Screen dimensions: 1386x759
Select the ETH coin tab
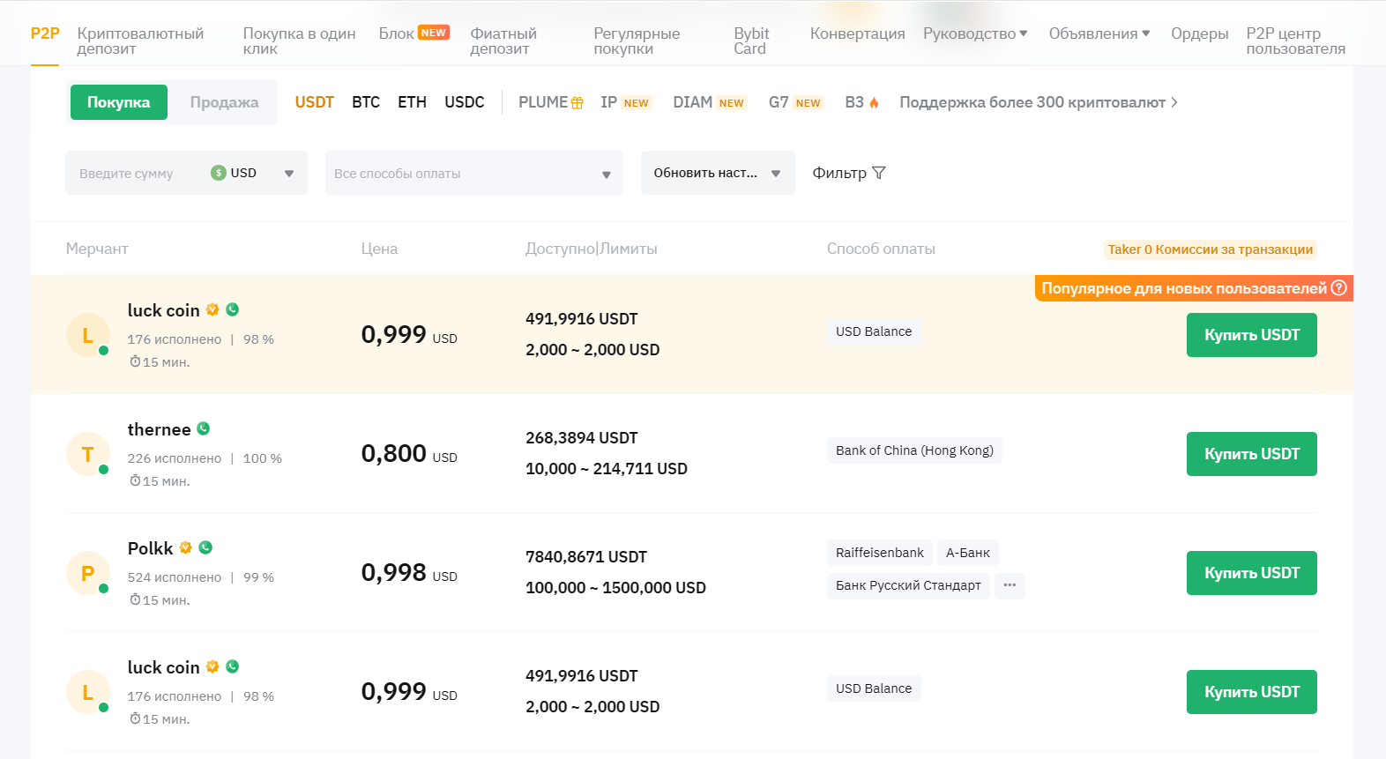[x=412, y=102]
